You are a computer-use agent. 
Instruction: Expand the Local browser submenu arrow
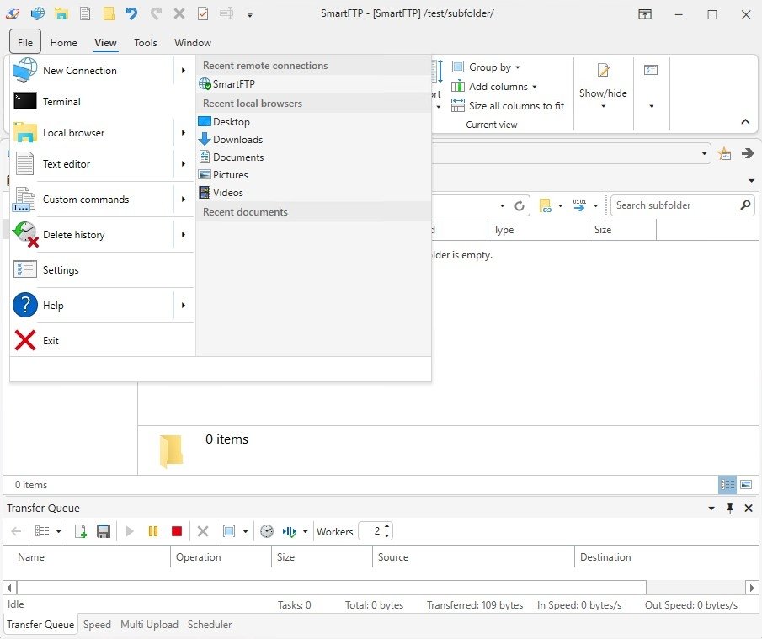coord(184,133)
